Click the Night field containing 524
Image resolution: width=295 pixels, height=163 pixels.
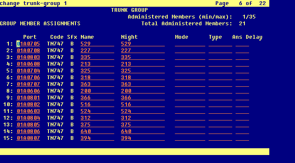143,111
